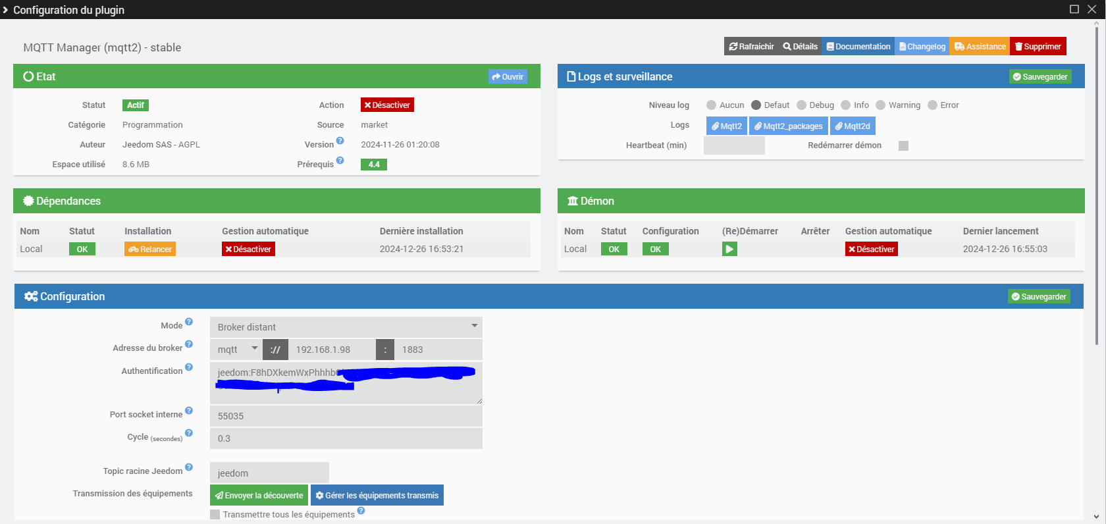Click Envoyer la découverte button
The width and height of the screenshot is (1106, 524).
point(259,495)
